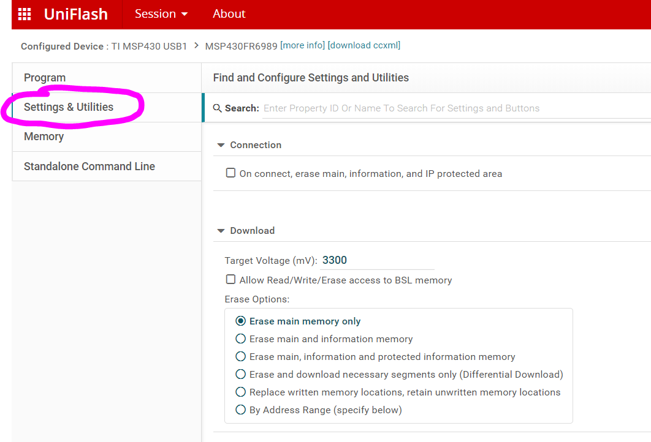Viewport: 651px width, 442px height.
Task: Select By Address Range erase option
Action: point(240,410)
